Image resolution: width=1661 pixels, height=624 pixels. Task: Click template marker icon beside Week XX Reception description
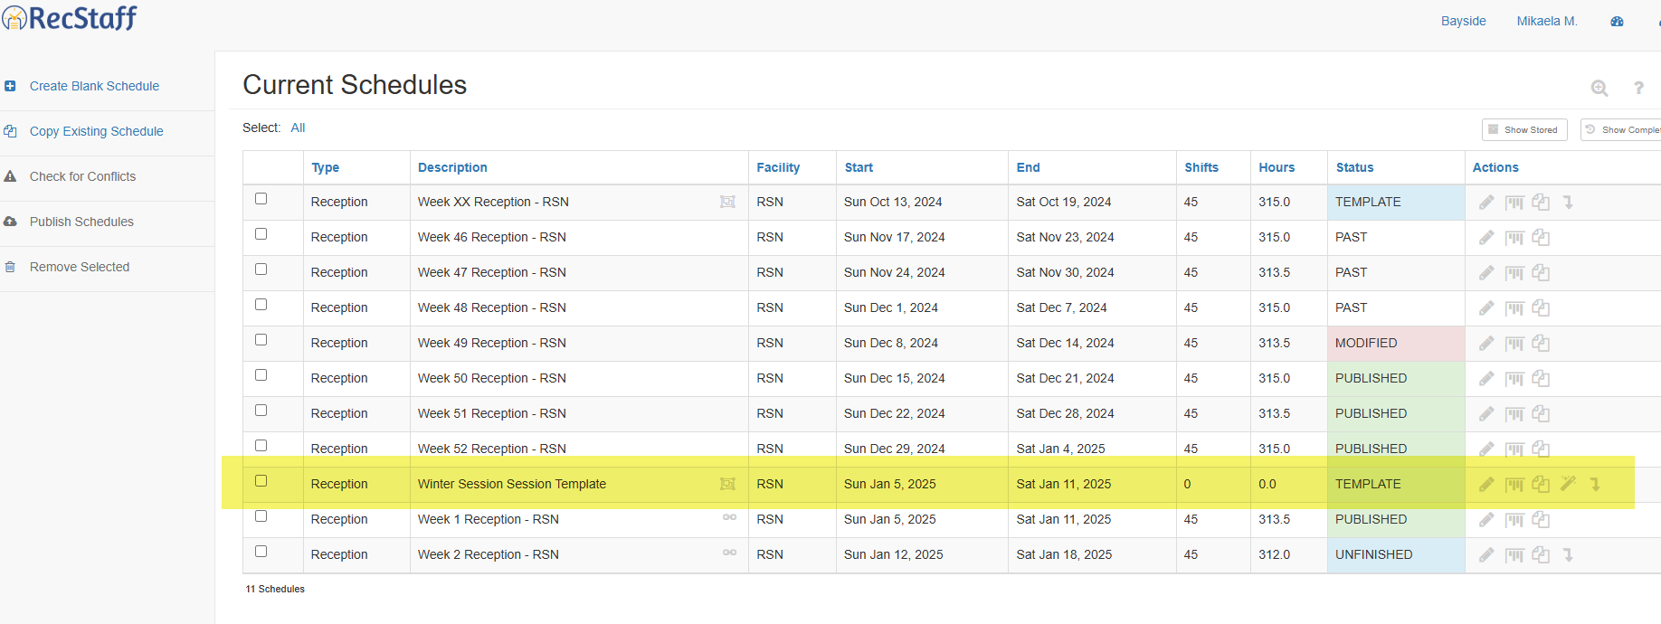(727, 202)
